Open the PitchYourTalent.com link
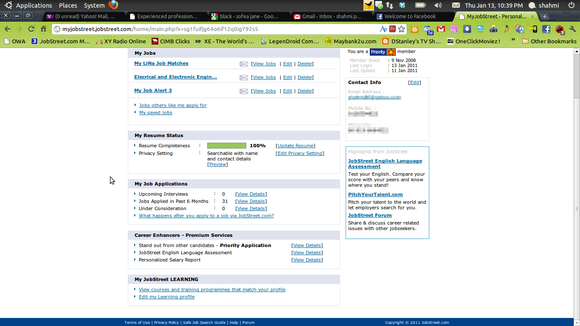The height and width of the screenshot is (326, 580). coord(375,194)
